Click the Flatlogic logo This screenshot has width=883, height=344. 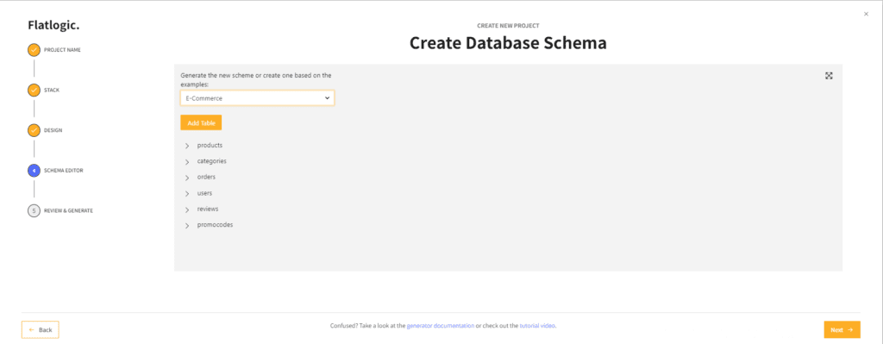pos(53,25)
